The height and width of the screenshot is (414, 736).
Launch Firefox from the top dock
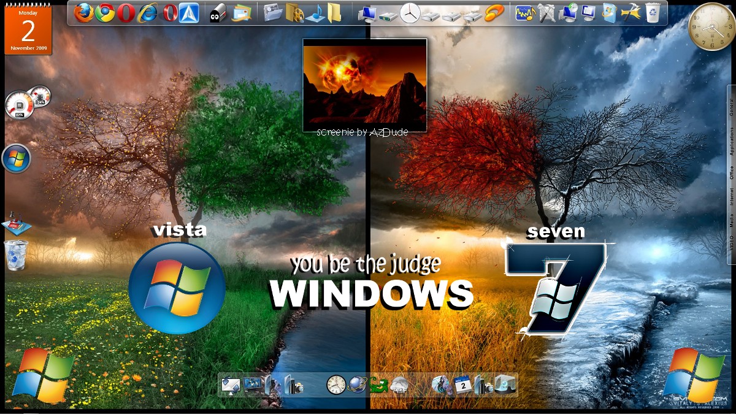pyautogui.click(x=84, y=12)
